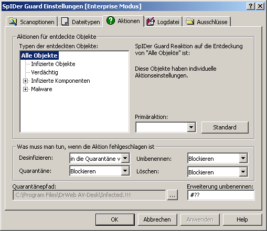This screenshot has width=267, height=231.
Task: Click the Logdatei notepad icon
Action: (x=151, y=21)
